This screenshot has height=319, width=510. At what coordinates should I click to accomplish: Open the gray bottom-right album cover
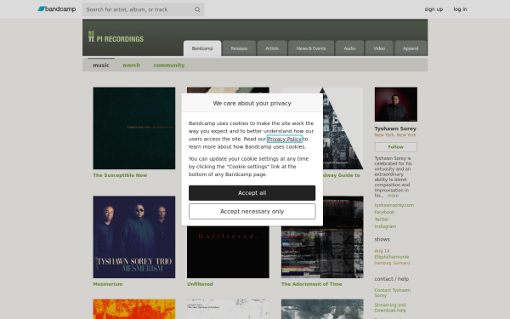[x=322, y=309]
